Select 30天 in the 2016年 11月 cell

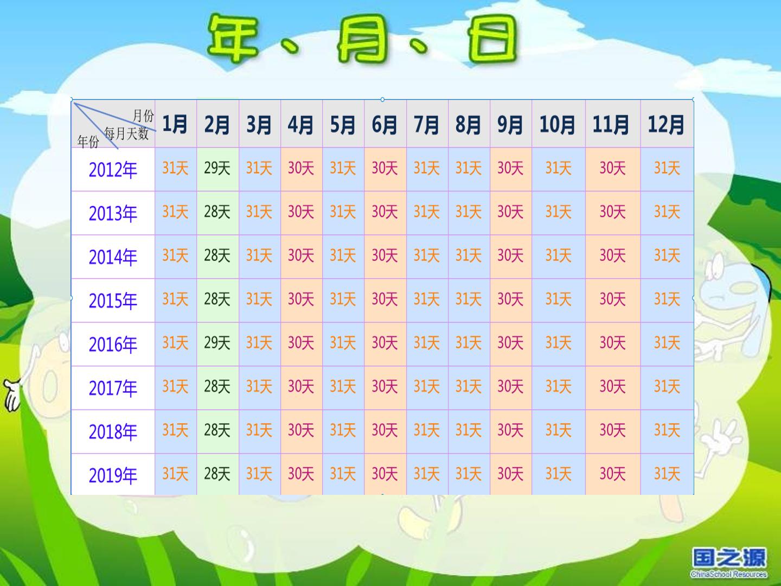click(x=612, y=343)
